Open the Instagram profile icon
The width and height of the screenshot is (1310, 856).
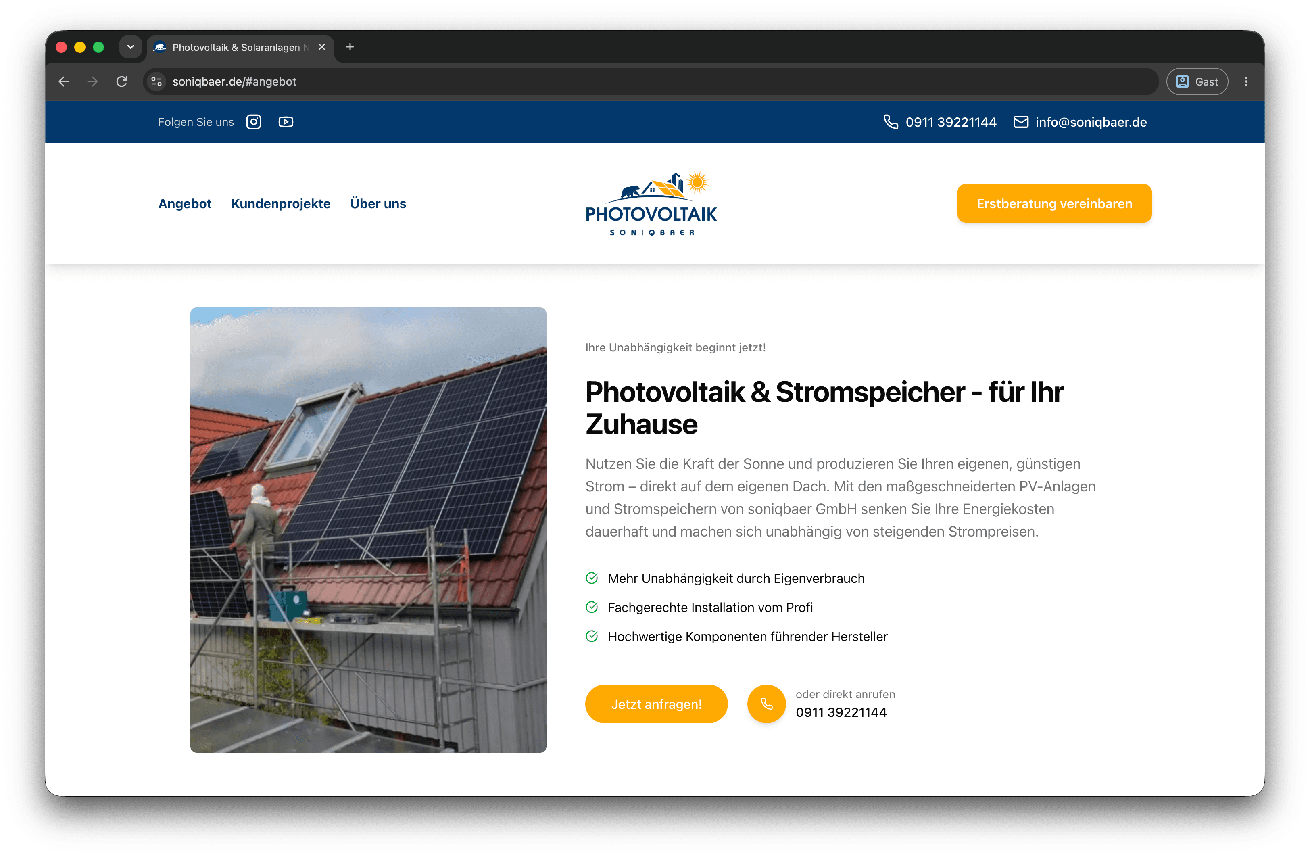click(253, 122)
